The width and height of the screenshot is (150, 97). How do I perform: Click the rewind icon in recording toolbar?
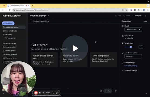43,93
